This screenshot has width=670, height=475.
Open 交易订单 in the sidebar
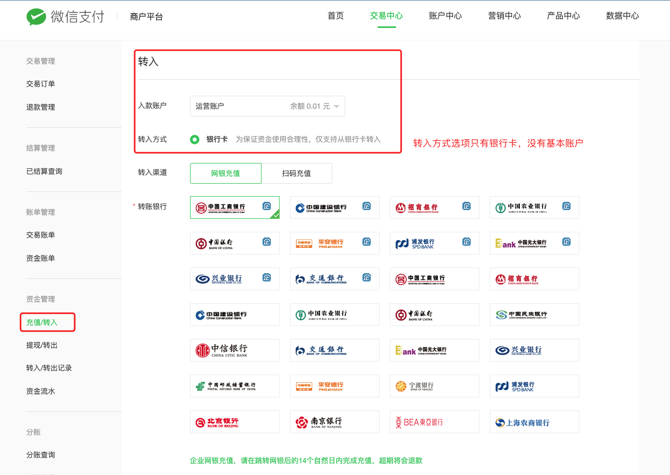(41, 84)
